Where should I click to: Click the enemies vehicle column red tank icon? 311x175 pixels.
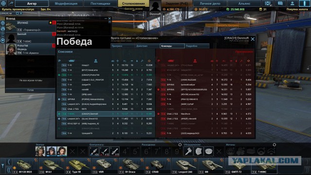[x=171, y=61]
